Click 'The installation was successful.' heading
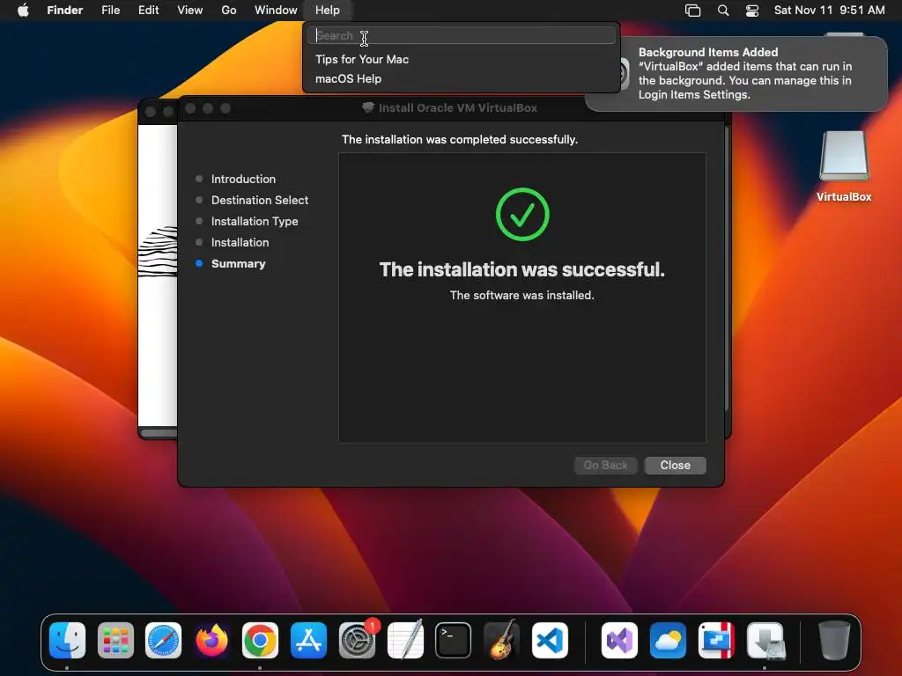This screenshot has width=902, height=676. pos(522,269)
